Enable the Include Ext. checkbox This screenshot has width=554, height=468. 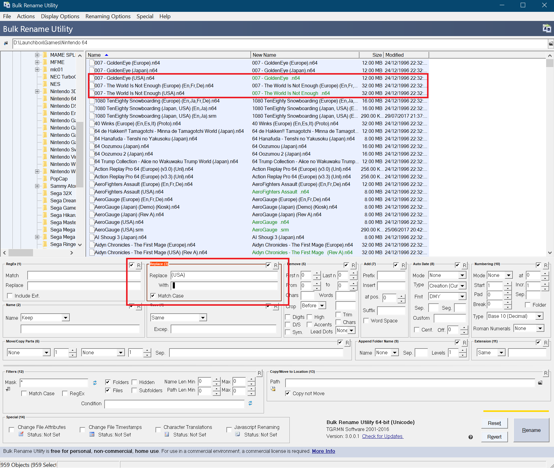coord(10,296)
